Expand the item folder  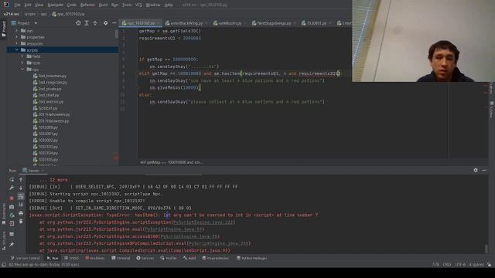[22, 63]
